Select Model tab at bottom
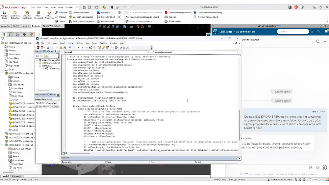 pos(6,176)
